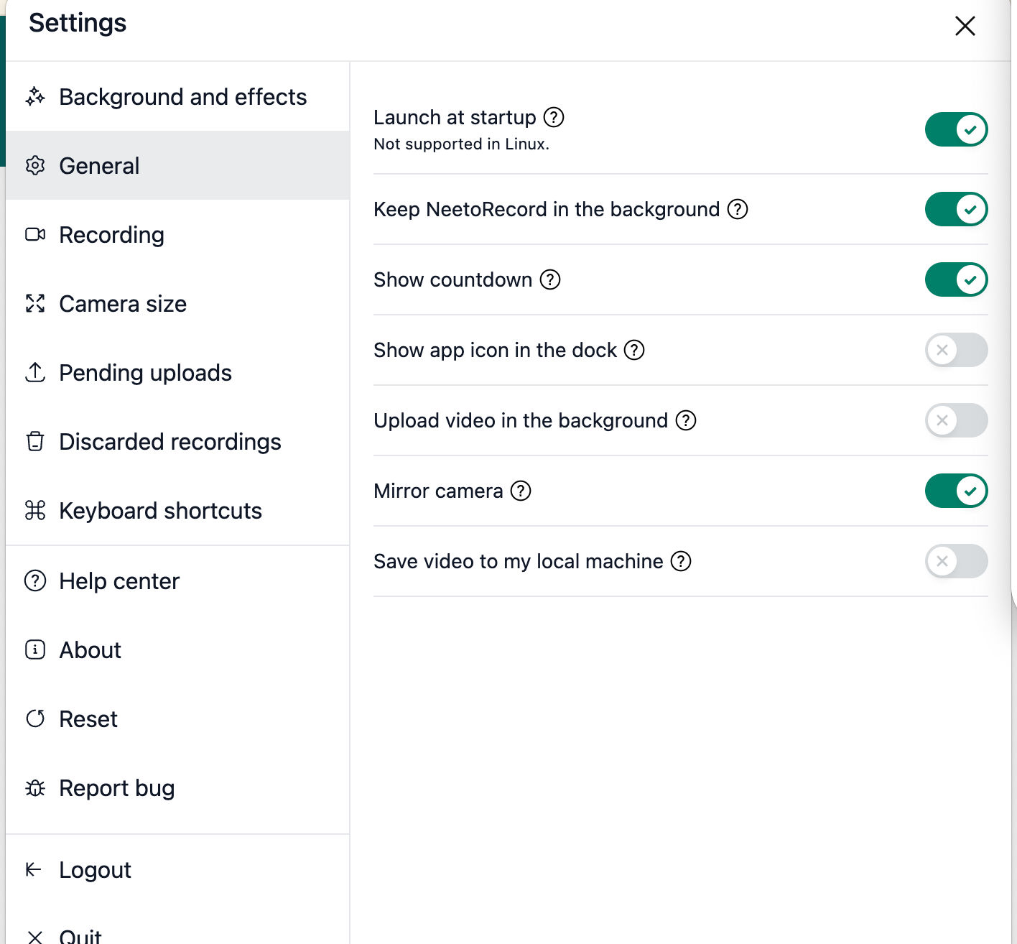Click help icon beside Save video to local machine
Screen dimensions: 1017x944
click(681, 561)
